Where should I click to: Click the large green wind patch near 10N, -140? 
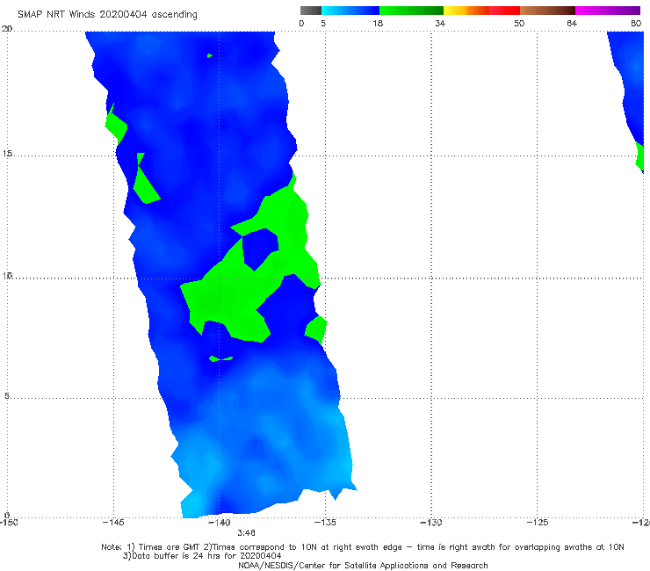232,299
